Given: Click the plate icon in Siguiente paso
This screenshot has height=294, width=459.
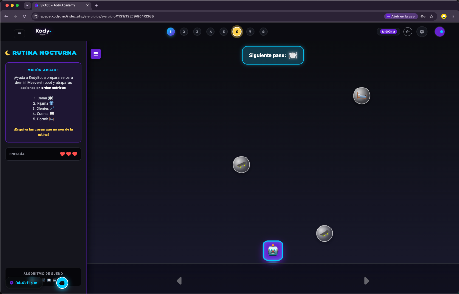Looking at the screenshot, I should [293, 55].
